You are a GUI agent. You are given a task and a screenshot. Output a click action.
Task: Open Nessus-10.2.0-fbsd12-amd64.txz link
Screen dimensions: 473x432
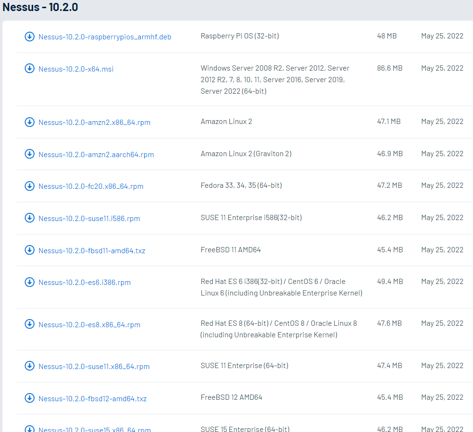click(x=93, y=398)
